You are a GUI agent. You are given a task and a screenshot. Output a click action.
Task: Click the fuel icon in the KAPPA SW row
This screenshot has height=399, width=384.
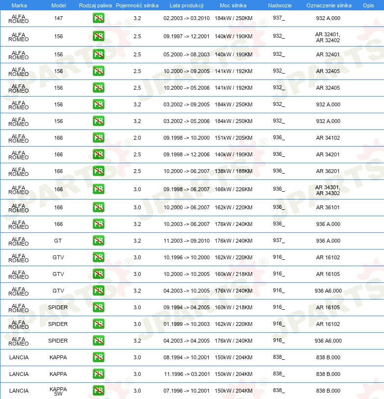tap(98, 391)
